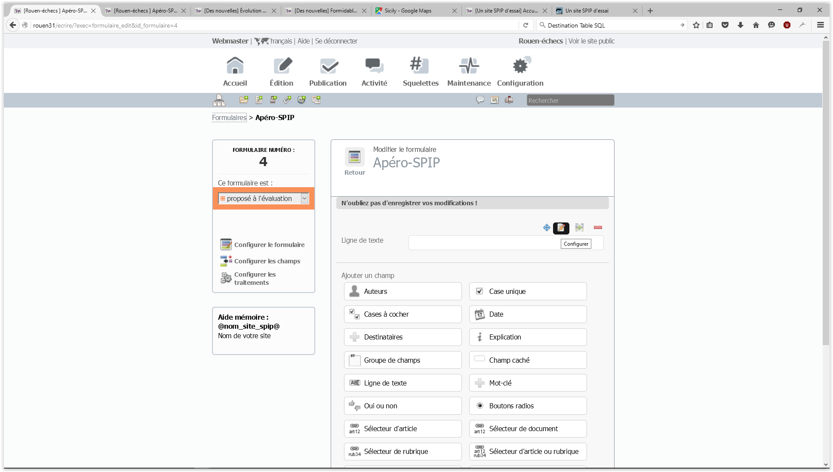This screenshot has height=472, width=833.
Task: Click the duplicate field icon
Action: [579, 228]
